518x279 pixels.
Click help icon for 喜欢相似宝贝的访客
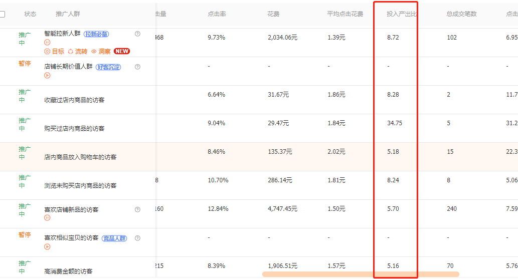coord(137,238)
